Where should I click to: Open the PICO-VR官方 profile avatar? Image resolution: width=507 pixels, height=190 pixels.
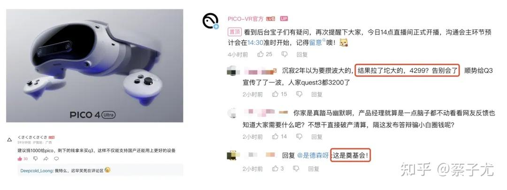[210, 21]
